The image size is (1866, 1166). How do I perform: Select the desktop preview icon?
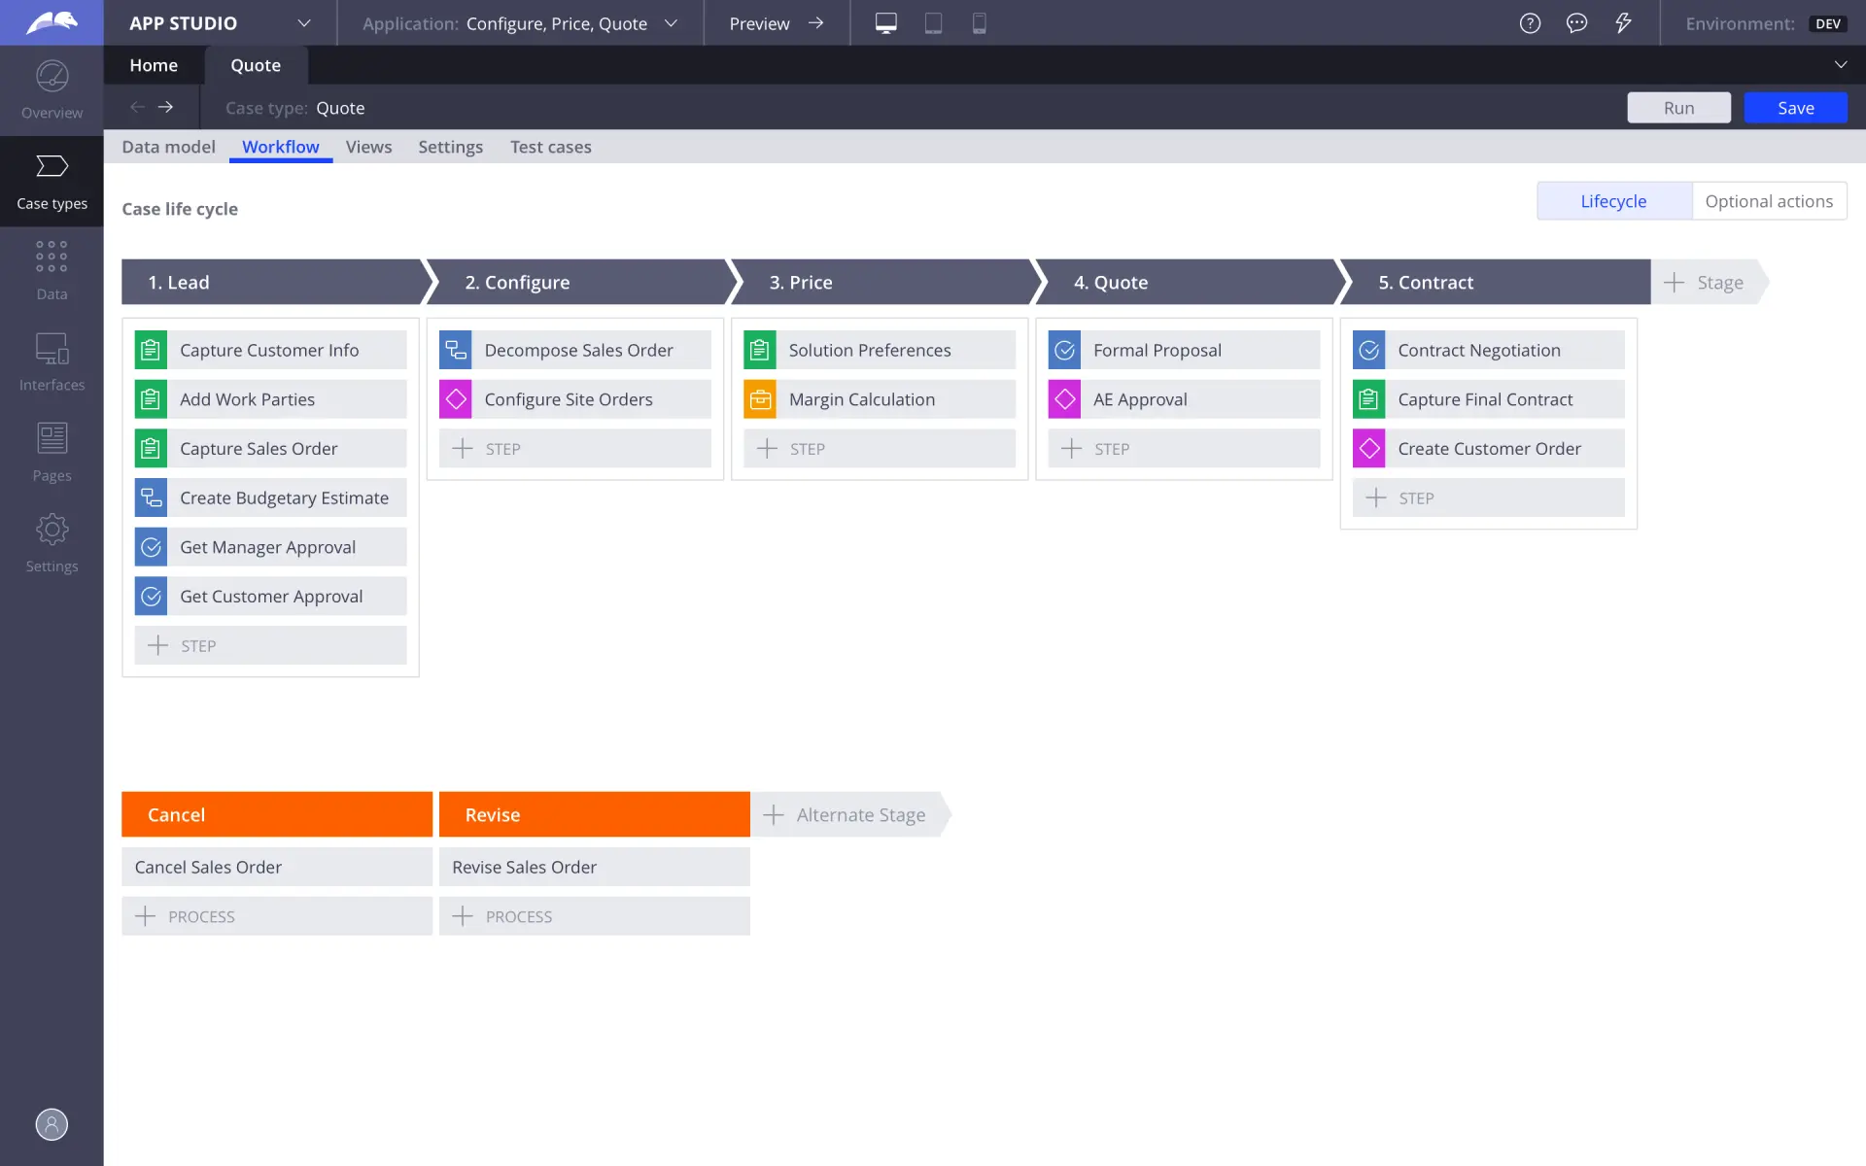pos(885,22)
